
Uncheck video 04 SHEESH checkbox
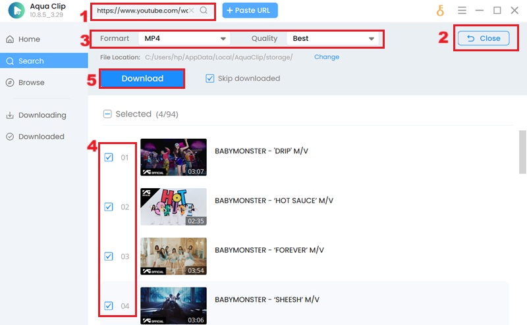(x=109, y=305)
